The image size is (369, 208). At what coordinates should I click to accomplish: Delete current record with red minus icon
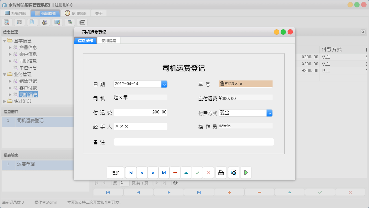click(175, 172)
